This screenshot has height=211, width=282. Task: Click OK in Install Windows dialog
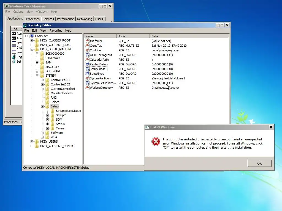259,163
